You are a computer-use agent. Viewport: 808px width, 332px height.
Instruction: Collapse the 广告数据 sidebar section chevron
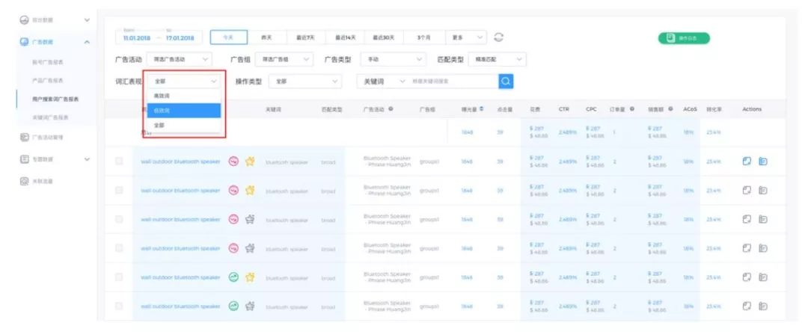(x=87, y=42)
